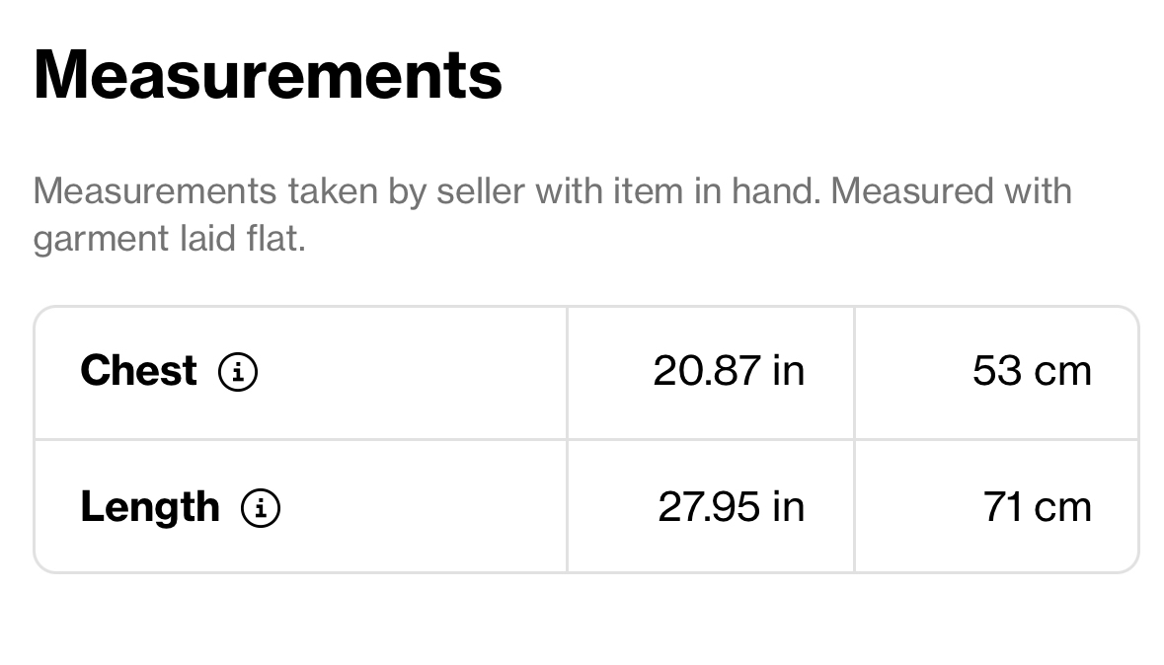The image size is (1164, 665).
Task: Select the Length row label
Action: tap(150, 508)
